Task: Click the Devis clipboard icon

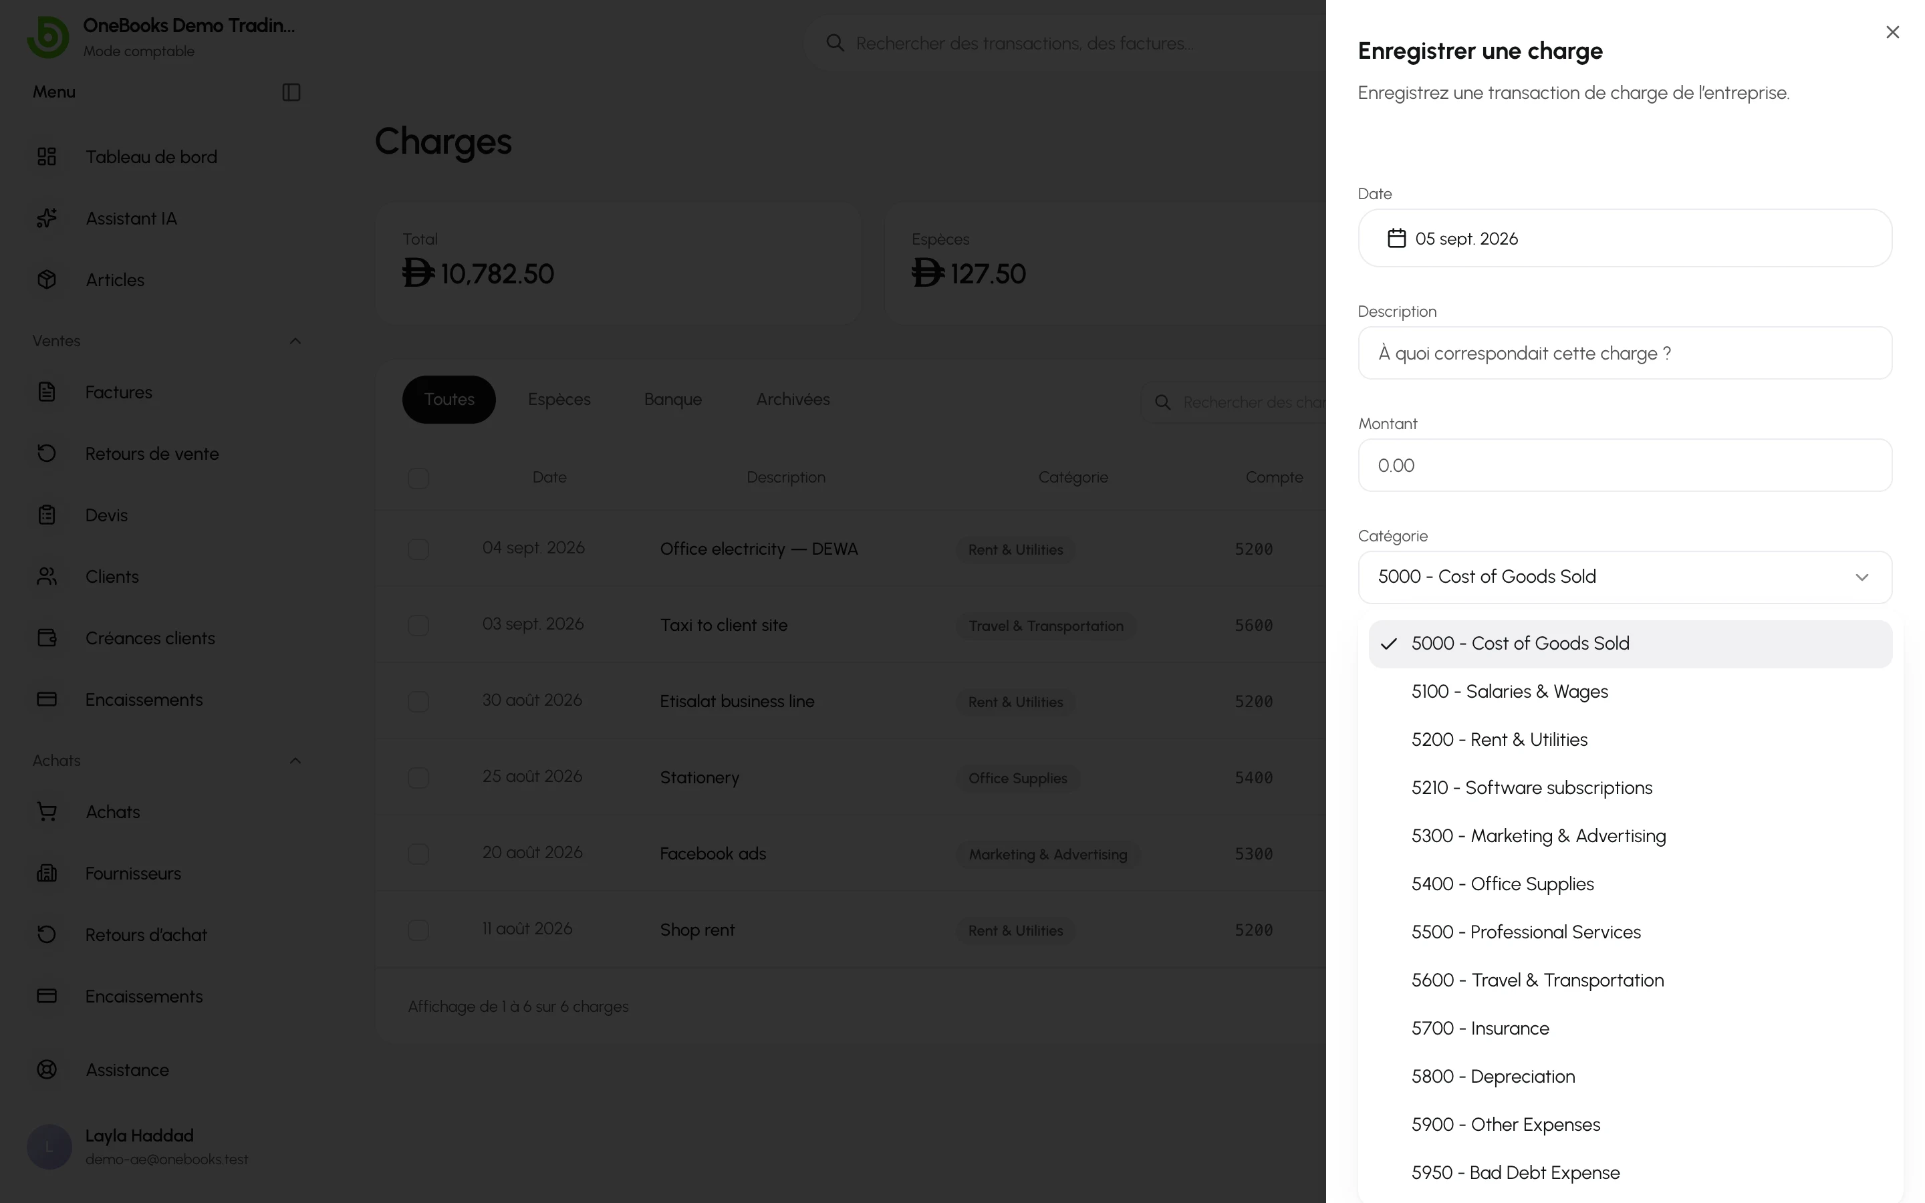Action: tap(47, 515)
